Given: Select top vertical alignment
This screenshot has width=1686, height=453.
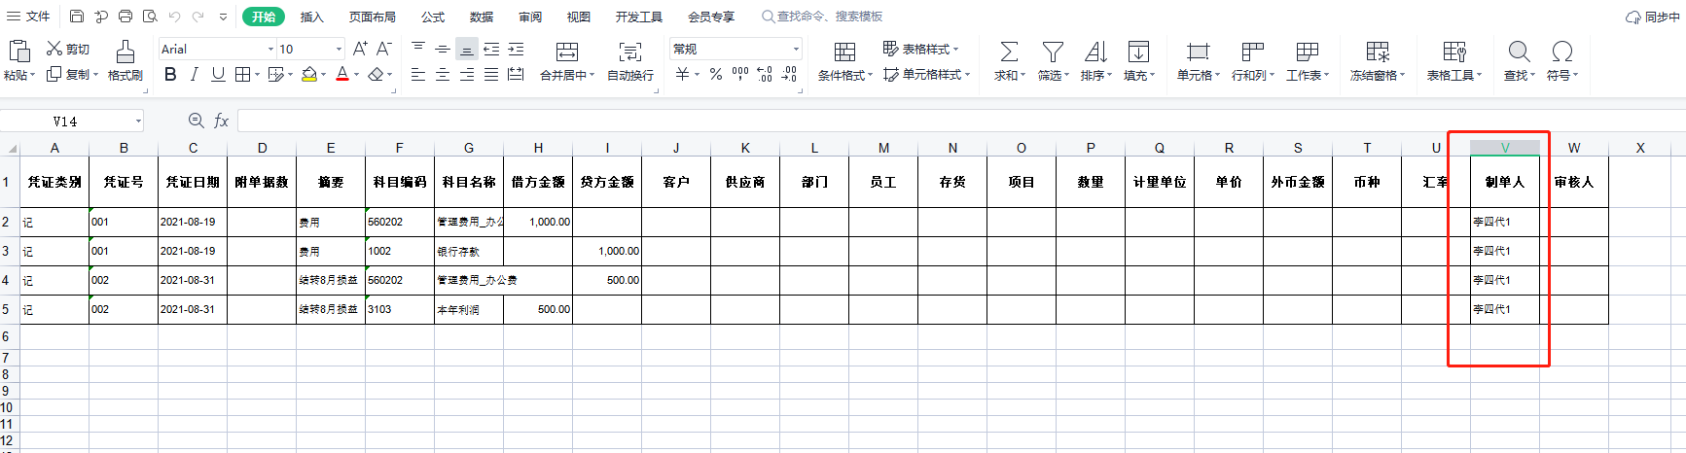Looking at the screenshot, I should (x=418, y=49).
